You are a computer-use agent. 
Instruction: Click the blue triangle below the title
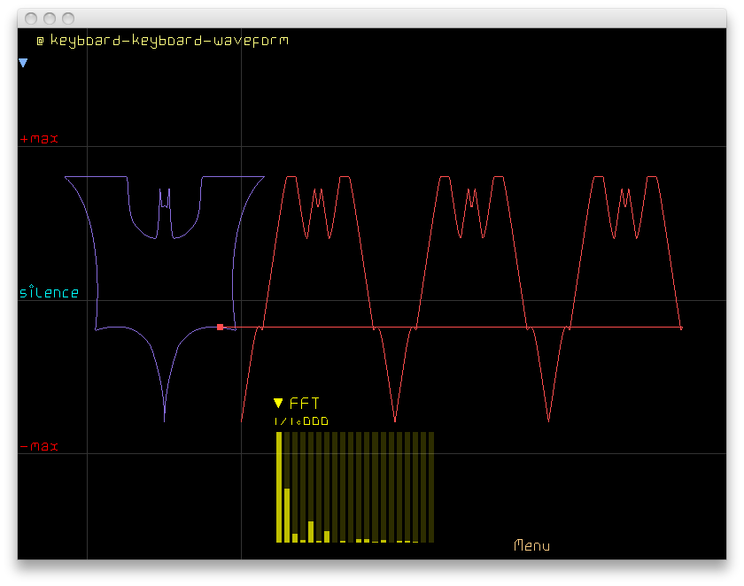[23, 63]
